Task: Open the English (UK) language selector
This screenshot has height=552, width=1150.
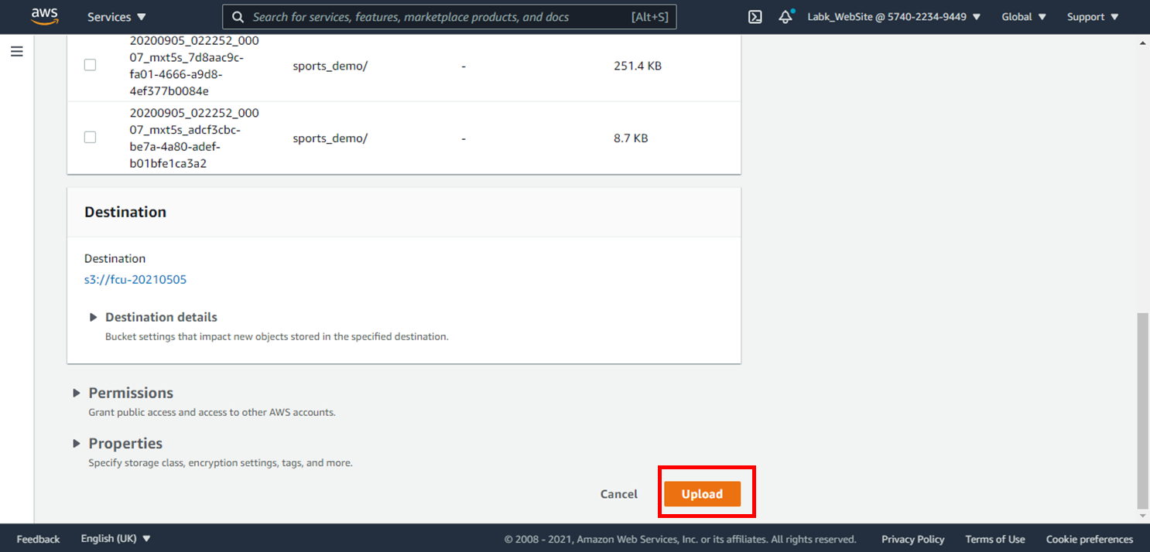Action: (x=116, y=539)
